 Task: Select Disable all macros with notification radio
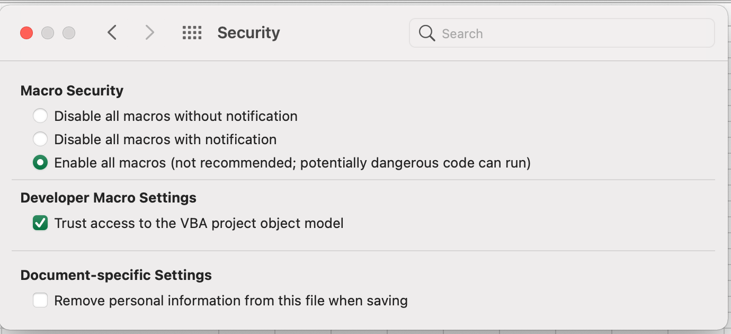pyautogui.click(x=40, y=139)
